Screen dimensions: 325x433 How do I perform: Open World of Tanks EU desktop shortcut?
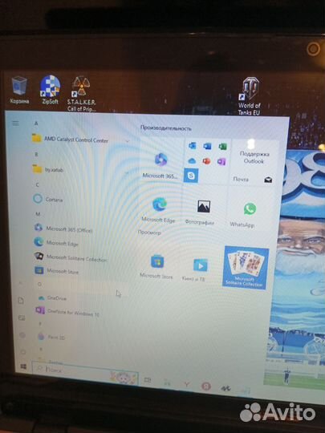[250, 95]
